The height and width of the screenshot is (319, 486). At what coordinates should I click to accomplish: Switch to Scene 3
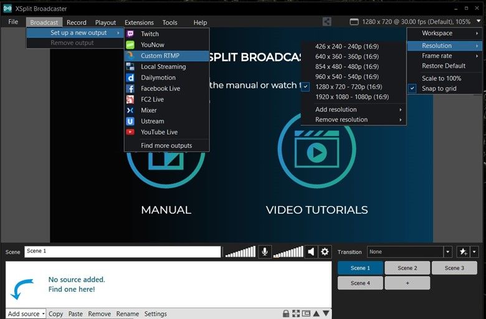454,268
